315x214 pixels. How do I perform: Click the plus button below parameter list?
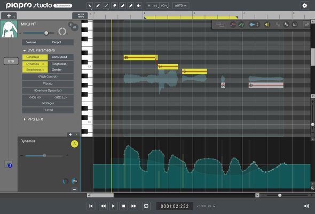[x=70, y=134]
